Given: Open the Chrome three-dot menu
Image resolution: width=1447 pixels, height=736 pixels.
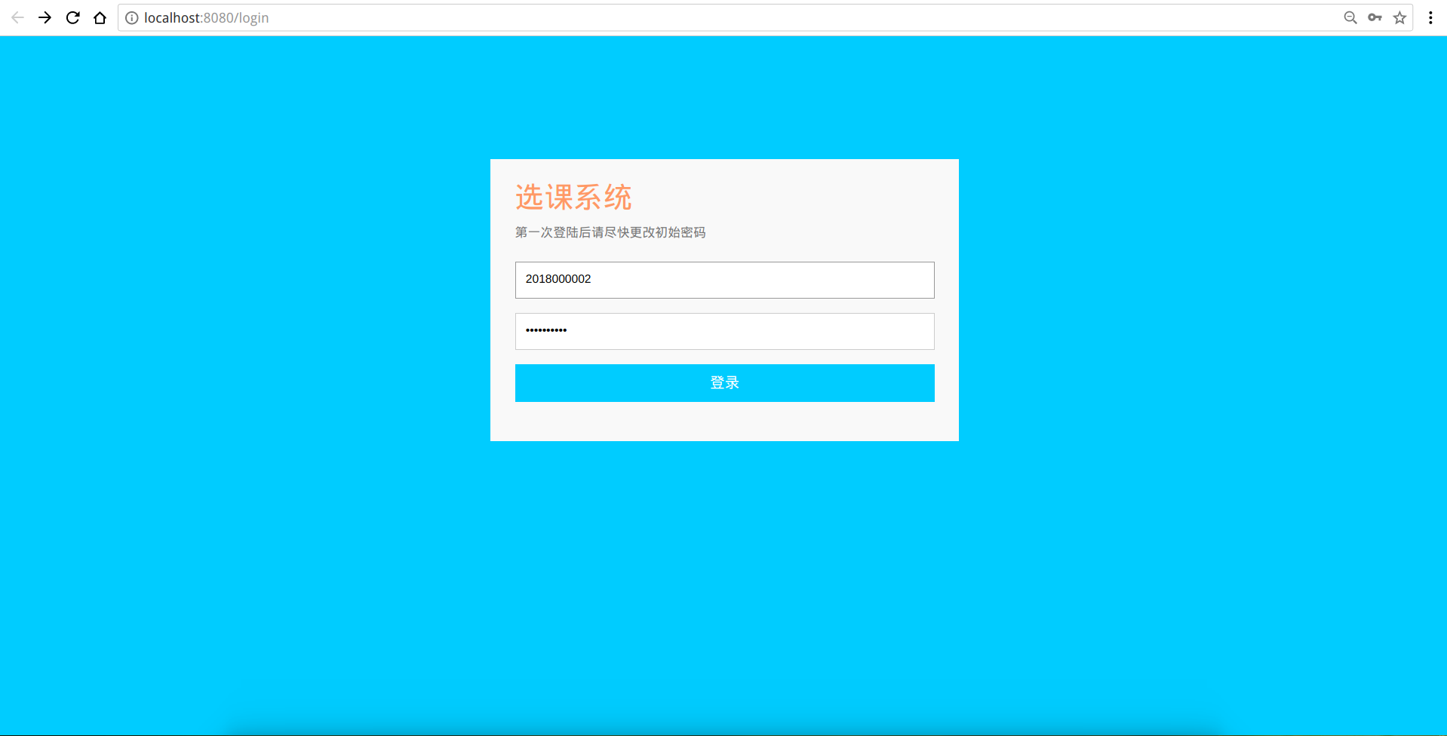Looking at the screenshot, I should (1430, 17).
